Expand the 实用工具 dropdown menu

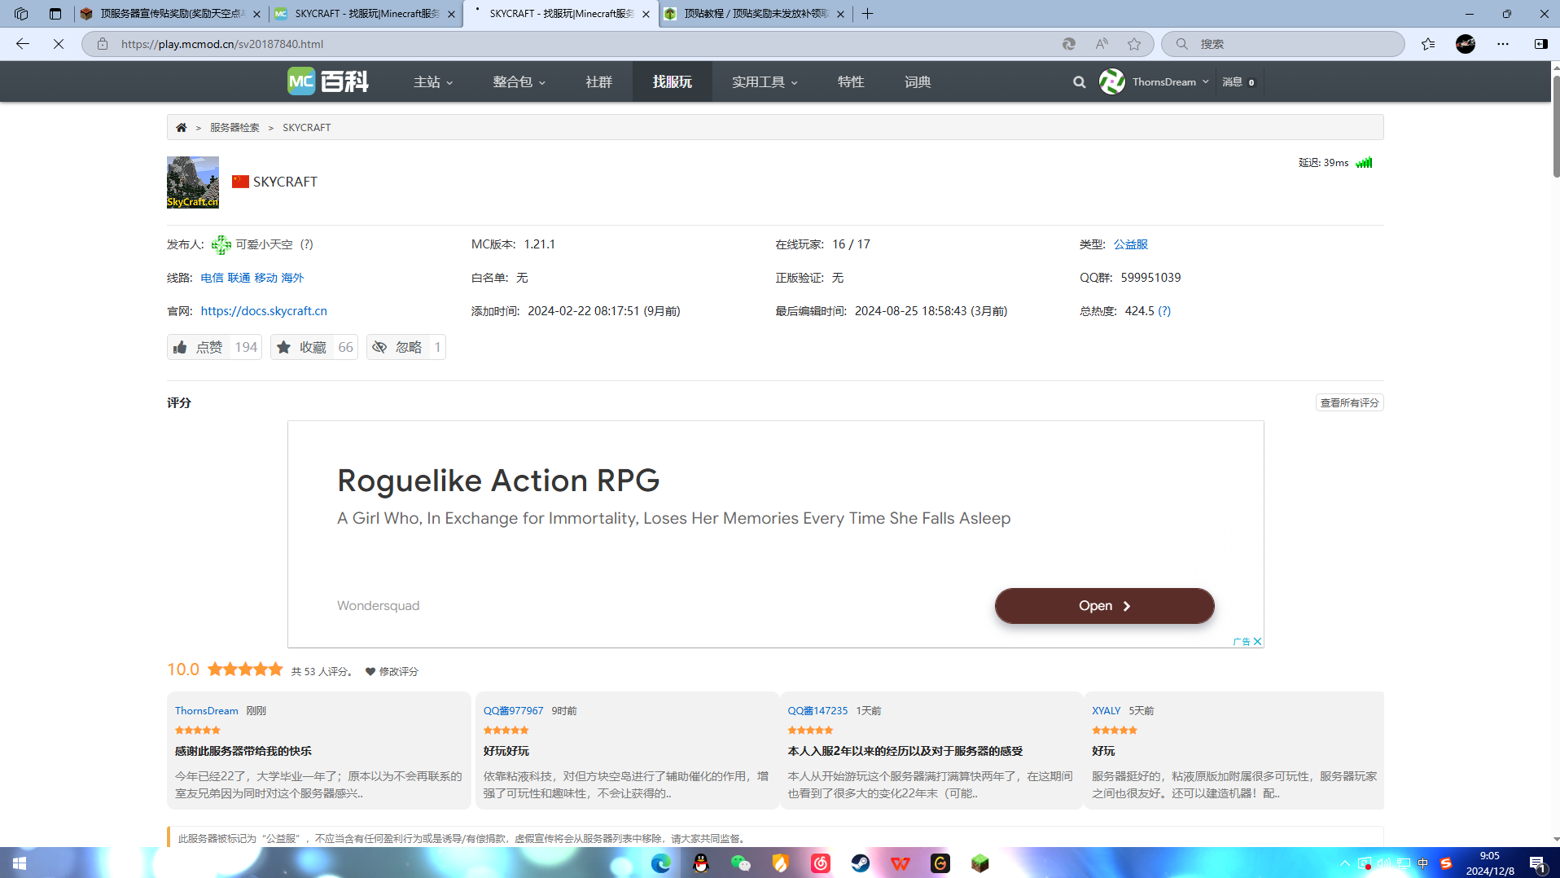coord(765,81)
